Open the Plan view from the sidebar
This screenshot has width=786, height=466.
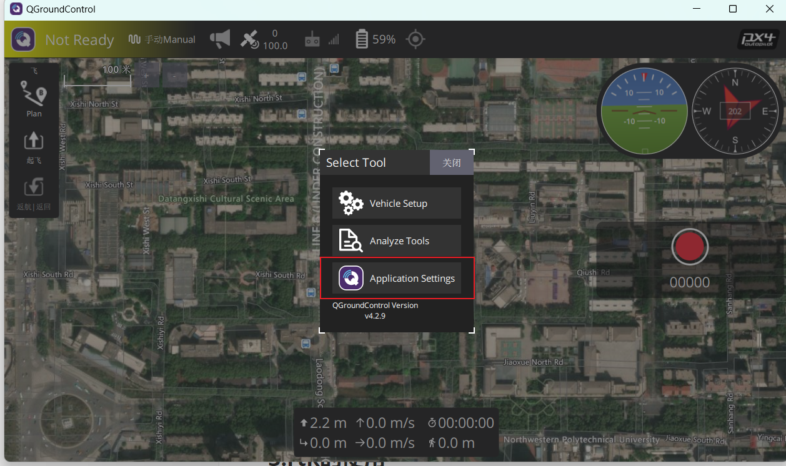coord(34,99)
